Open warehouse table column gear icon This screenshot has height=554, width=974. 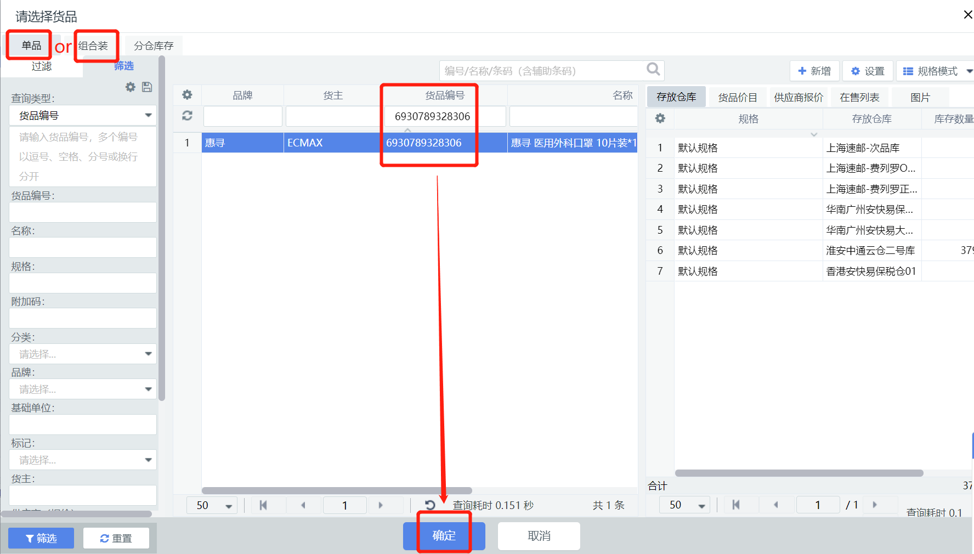pyautogui.click(x=660, y=118)
